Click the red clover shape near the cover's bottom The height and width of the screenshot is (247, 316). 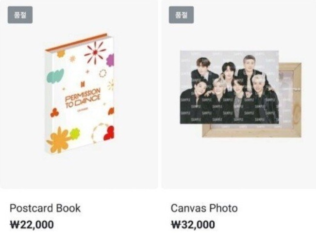pyautogui.click(x=109, y=133)
